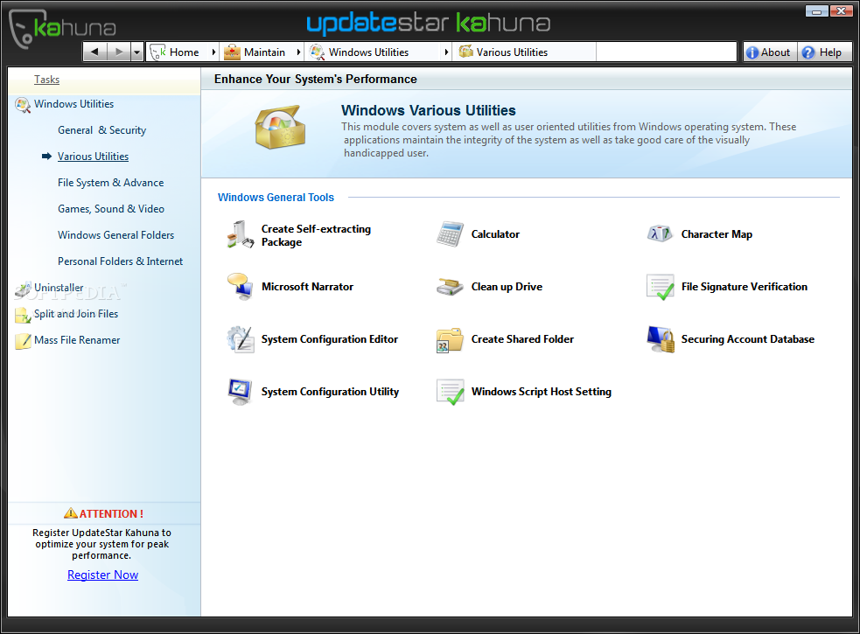Click the Uninstaller sidebar icon
The height and width of the screenshot is (634, 860).
click(x=23, y=289)
